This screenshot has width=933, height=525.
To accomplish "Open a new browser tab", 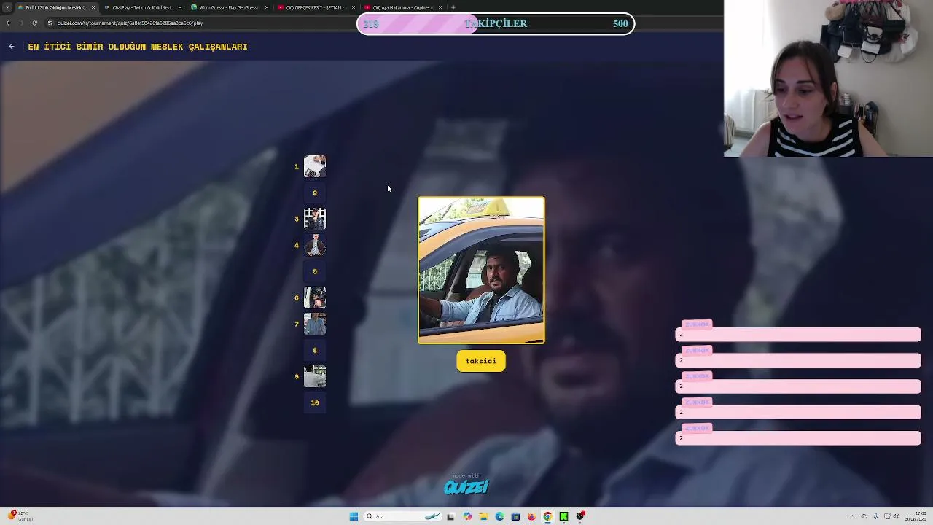I will (453, 7).
